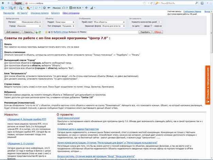Open the orange star favorites icon
213x160 pixels.
point(28,8)
